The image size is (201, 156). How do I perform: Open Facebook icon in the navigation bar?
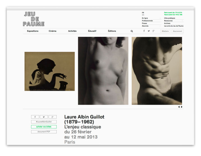tap(144, 31)
